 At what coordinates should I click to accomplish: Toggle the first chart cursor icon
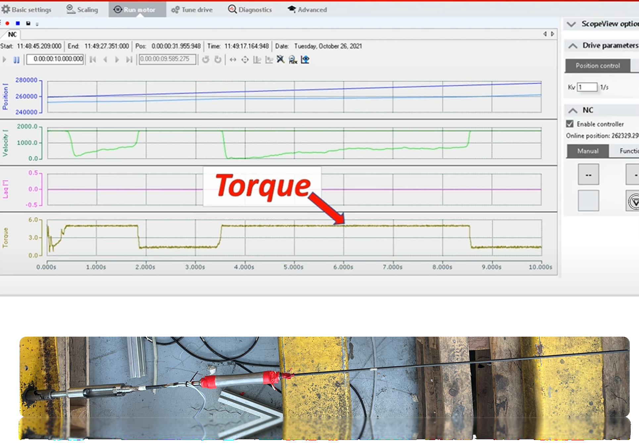257,60
